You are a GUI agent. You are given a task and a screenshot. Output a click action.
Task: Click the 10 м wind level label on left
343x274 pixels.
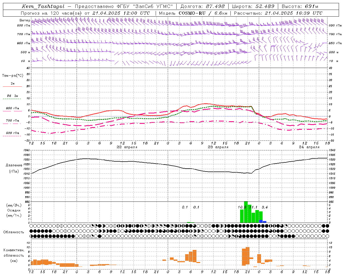[26, 61]
